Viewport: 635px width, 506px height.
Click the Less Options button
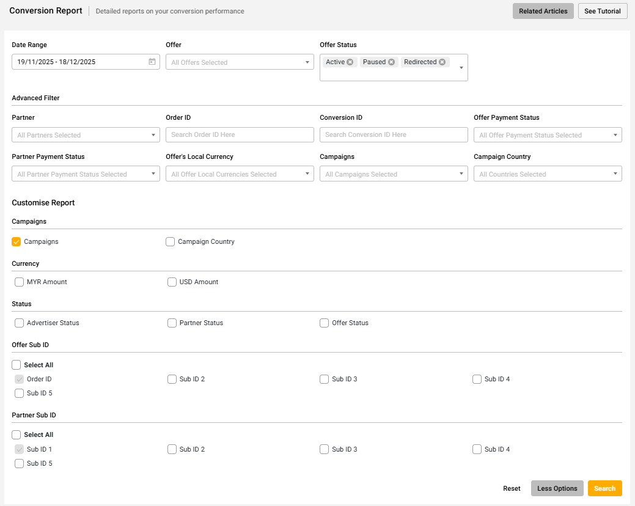pyautogui.click(x=557, y=489)
